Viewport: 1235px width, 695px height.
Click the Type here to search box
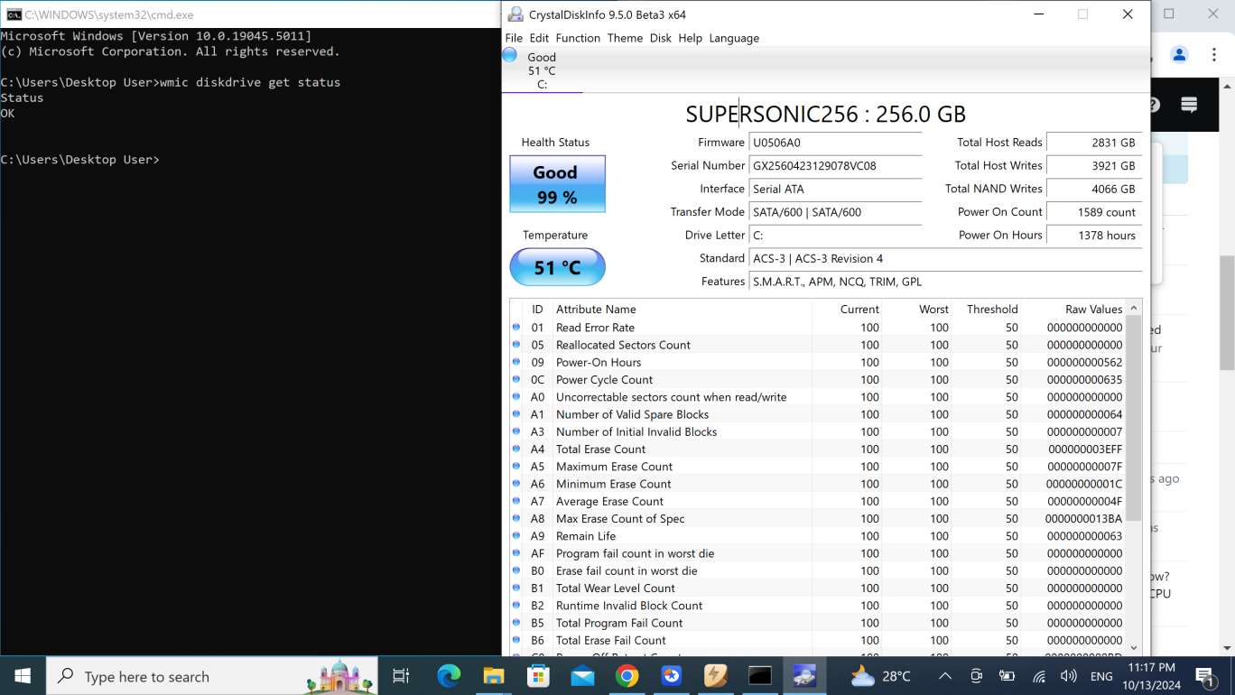pyautogui.click(x=213, y=676)
